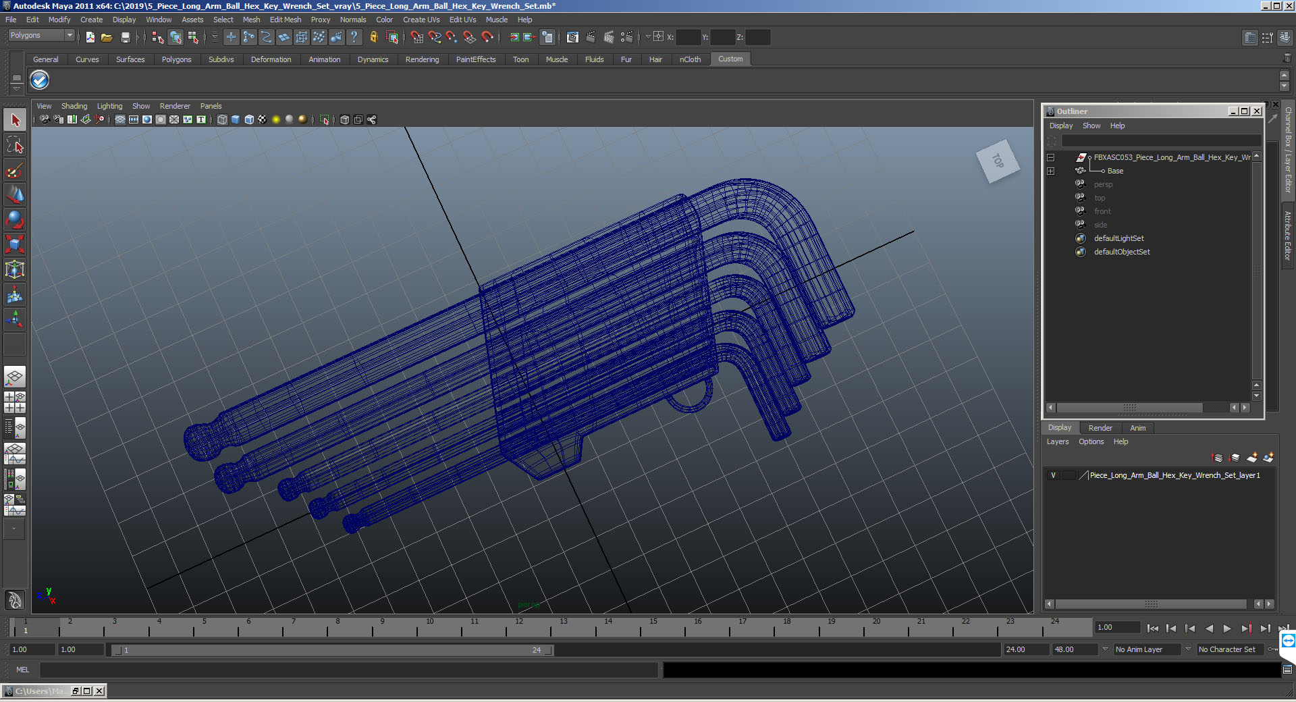Image resolution: width=1296 pixels, height=702 pixels.
Task: Switch to Persp/Outliner layout
Action: pos(15,428)
